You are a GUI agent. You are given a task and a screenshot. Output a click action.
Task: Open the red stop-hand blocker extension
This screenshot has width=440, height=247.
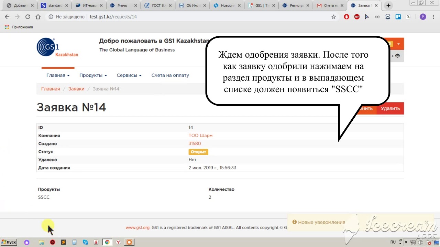(346, 16)
